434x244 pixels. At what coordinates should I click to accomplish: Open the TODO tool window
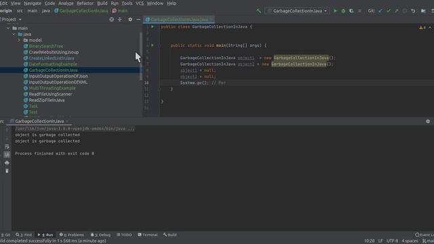click(124, 235)
